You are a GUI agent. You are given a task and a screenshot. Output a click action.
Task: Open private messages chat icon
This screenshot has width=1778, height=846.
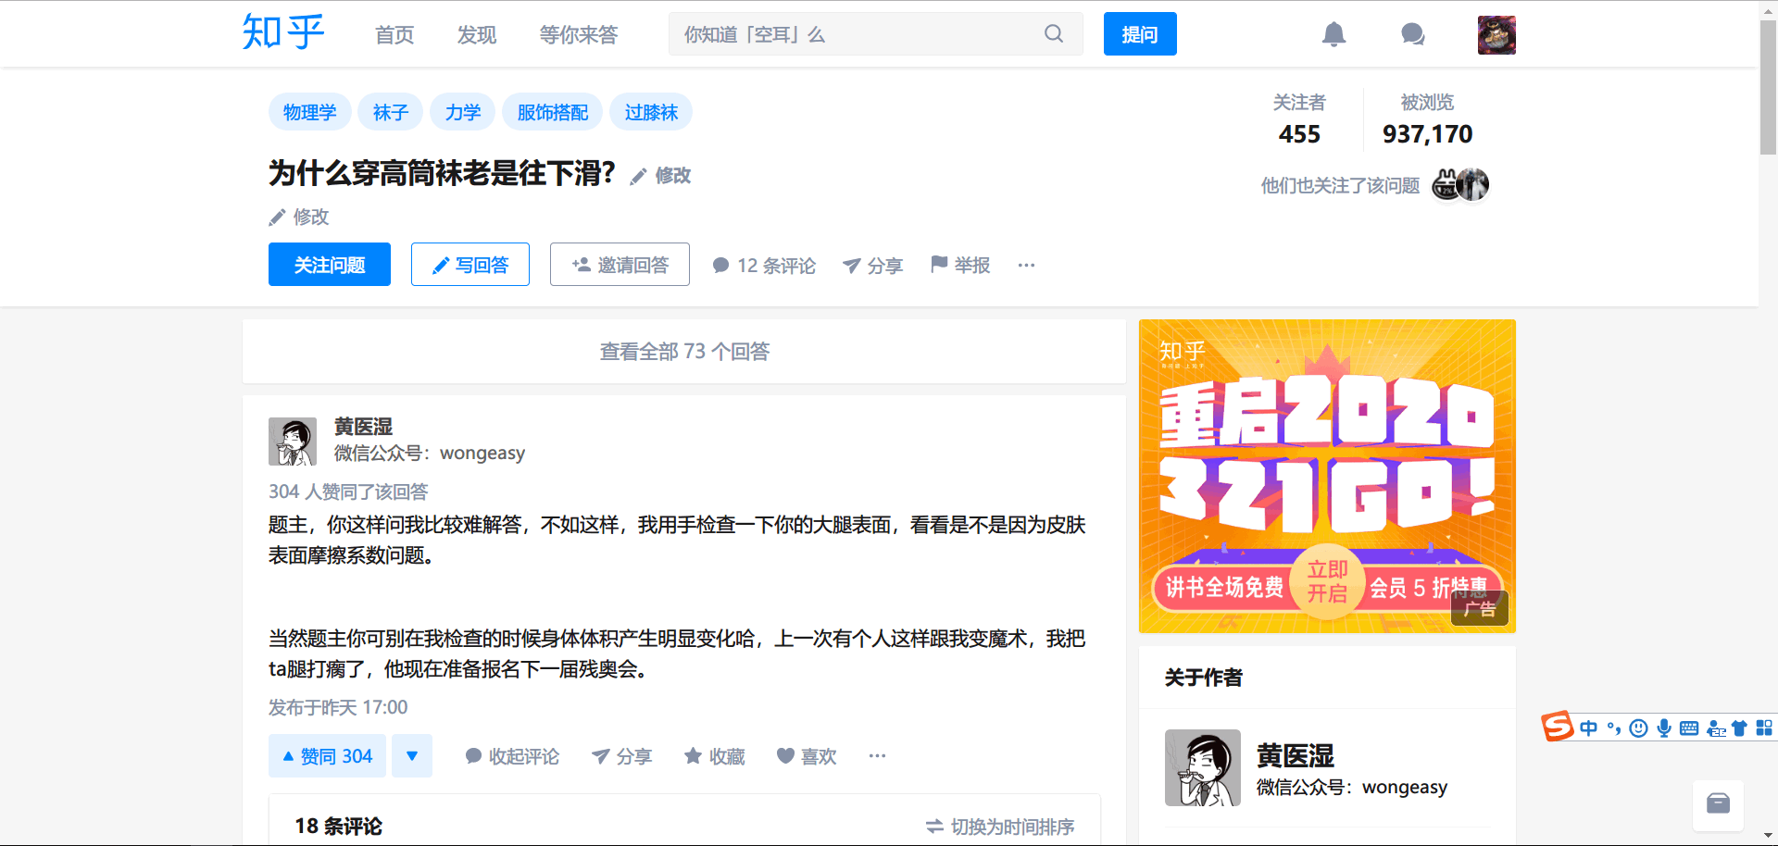[x=1412, y=35]
